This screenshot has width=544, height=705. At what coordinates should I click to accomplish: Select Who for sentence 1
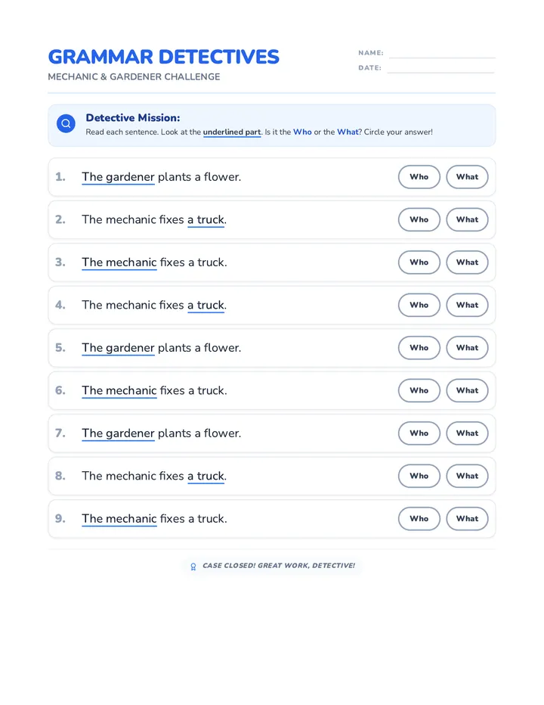(x=419, y=177)
